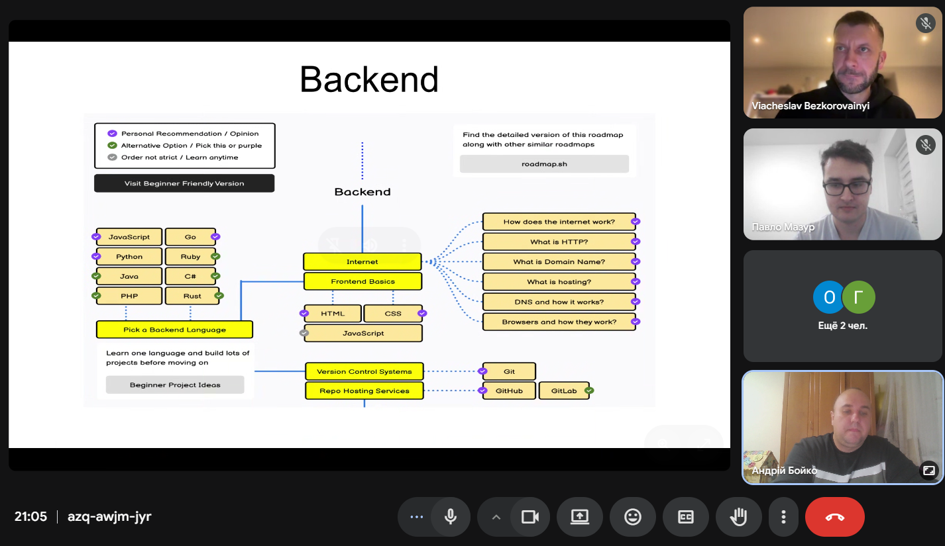Open picture-in-picture on Андрій Бойко's tile
The height and width of the screenshot is (546, 945).
930,470
